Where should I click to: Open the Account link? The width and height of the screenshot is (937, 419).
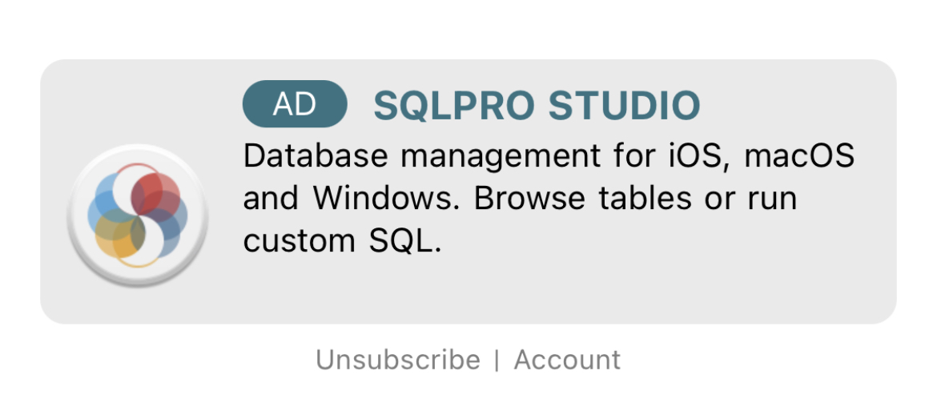(567, 360)
